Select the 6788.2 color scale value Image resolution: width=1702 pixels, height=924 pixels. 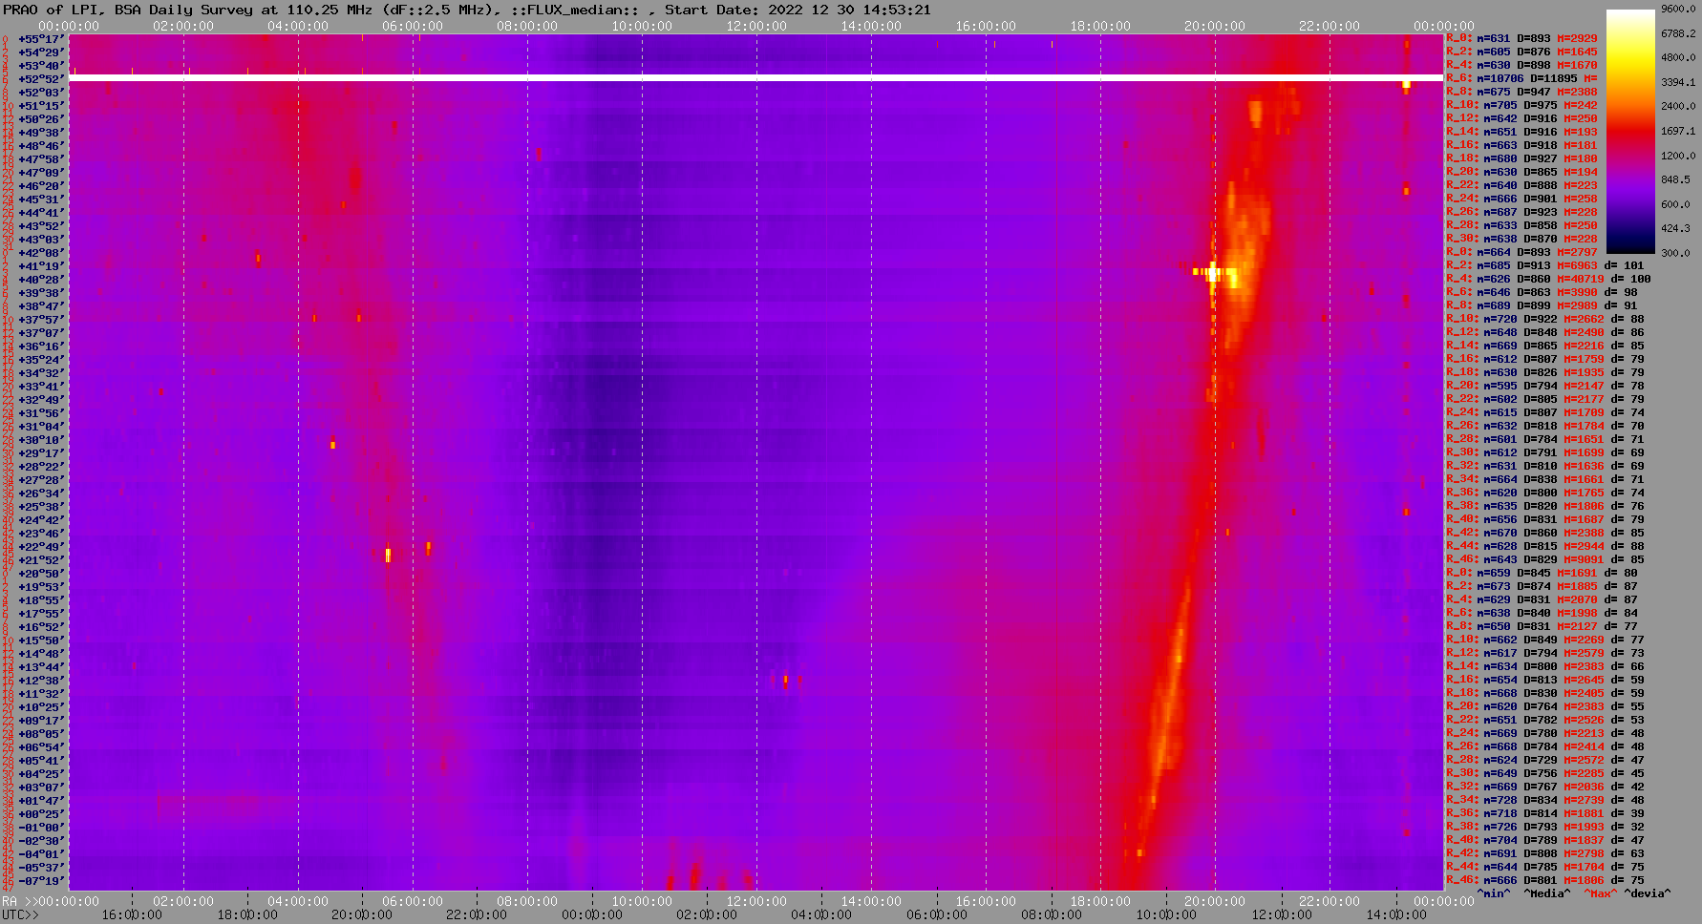(x=1678, y=33)
